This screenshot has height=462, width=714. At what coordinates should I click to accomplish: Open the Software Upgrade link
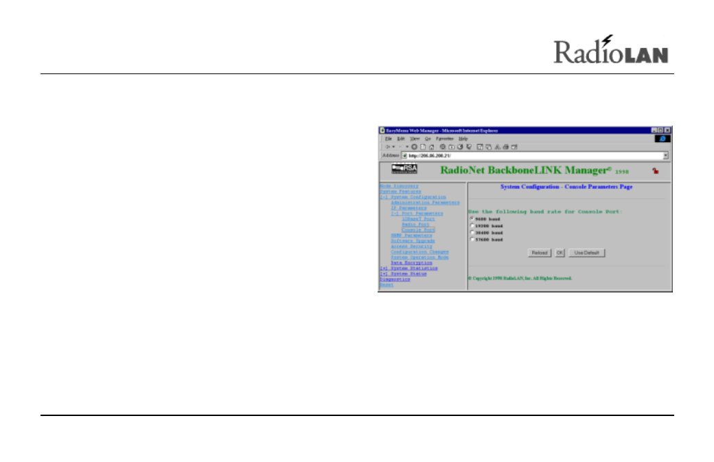point(413,241)
